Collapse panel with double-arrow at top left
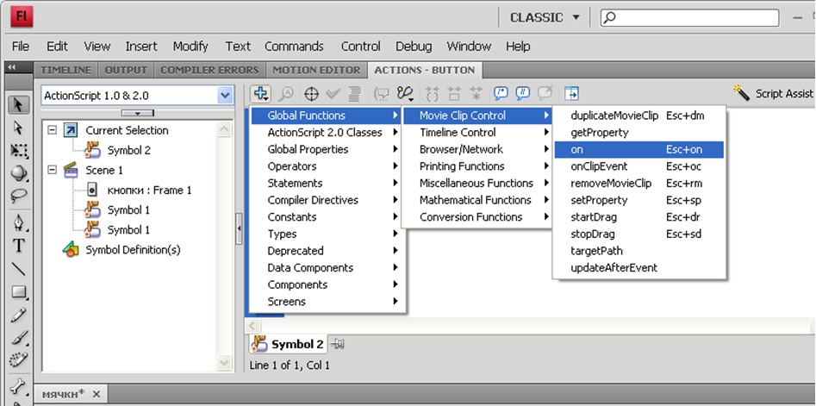Viewport: 816px width, 406px height. [11, 67]
